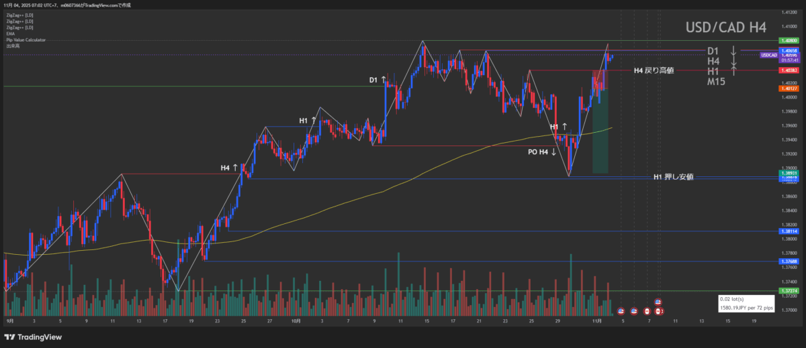The width and height of the screenshot is (806, 348).
Task: Select the topmost ZigZag++ [LD] indicator
Action: click(x=20, y=15)
